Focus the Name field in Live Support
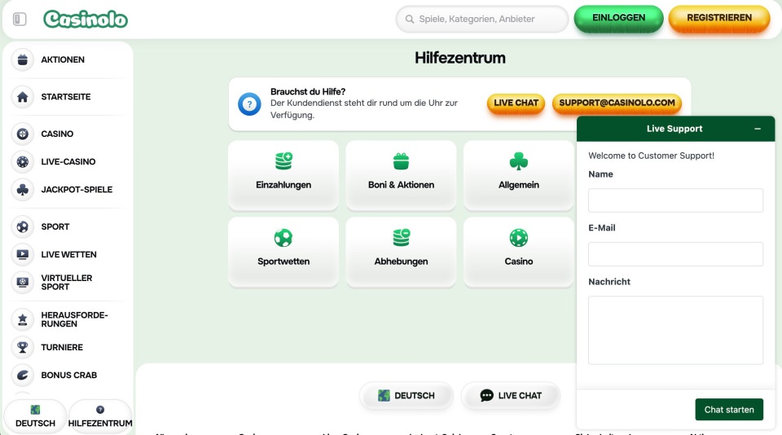Screen dimensions: 782x435 point(675,200)
